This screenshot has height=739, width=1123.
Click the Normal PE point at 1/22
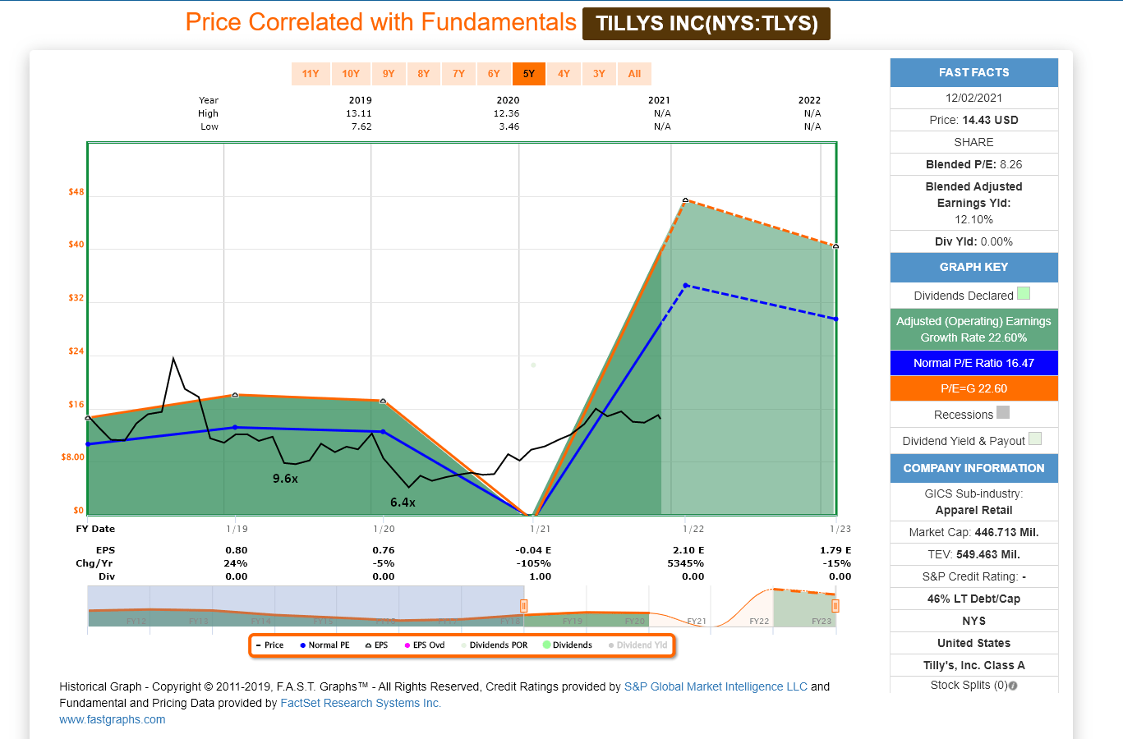(686, 286)
